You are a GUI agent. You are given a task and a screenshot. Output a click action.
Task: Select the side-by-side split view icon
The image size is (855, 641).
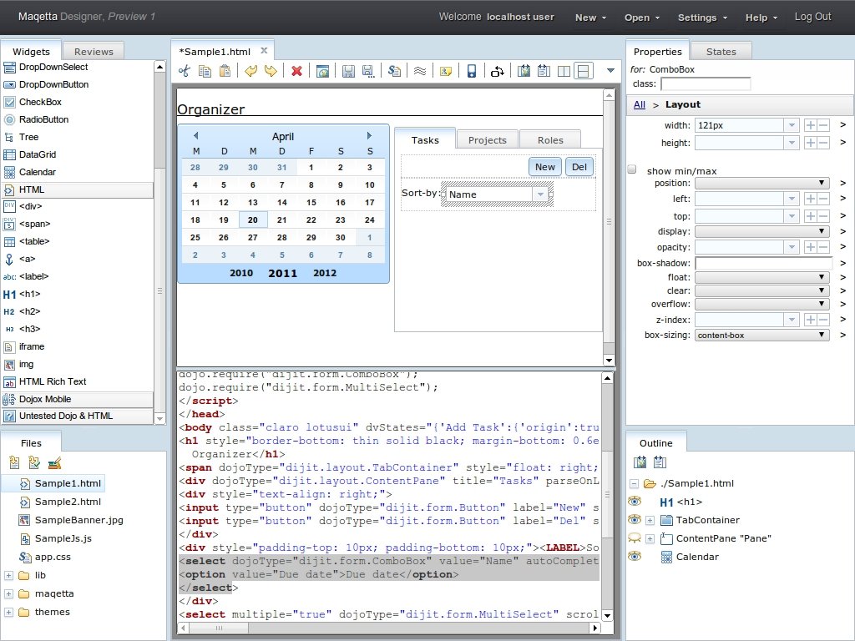(564, 71)
